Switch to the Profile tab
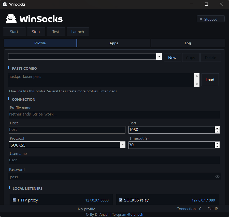229x217 pixels. [x=40, y=43]
